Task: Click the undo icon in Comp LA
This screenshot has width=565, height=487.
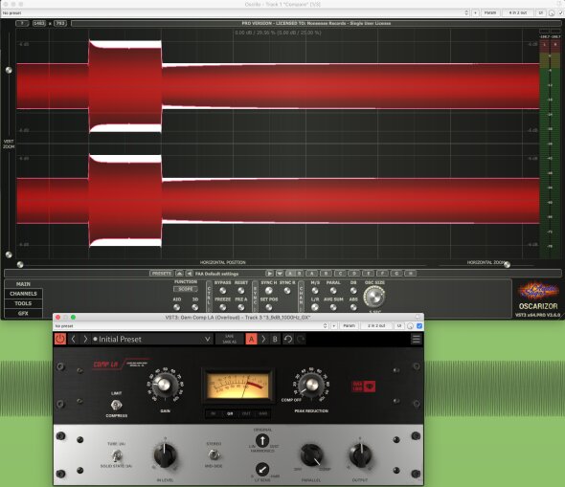Action: 288,339
